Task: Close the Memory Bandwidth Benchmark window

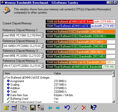Action: [115, 3]
